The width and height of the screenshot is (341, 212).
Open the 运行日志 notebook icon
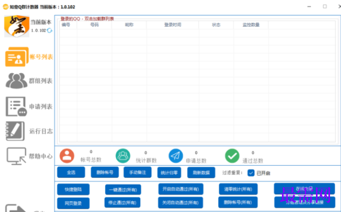(x=15, y=131)
